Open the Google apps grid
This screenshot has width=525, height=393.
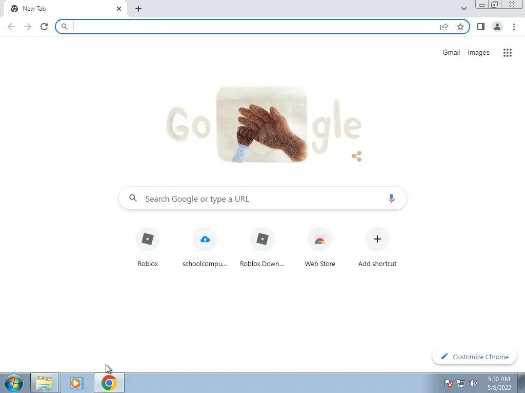[507, 53]
